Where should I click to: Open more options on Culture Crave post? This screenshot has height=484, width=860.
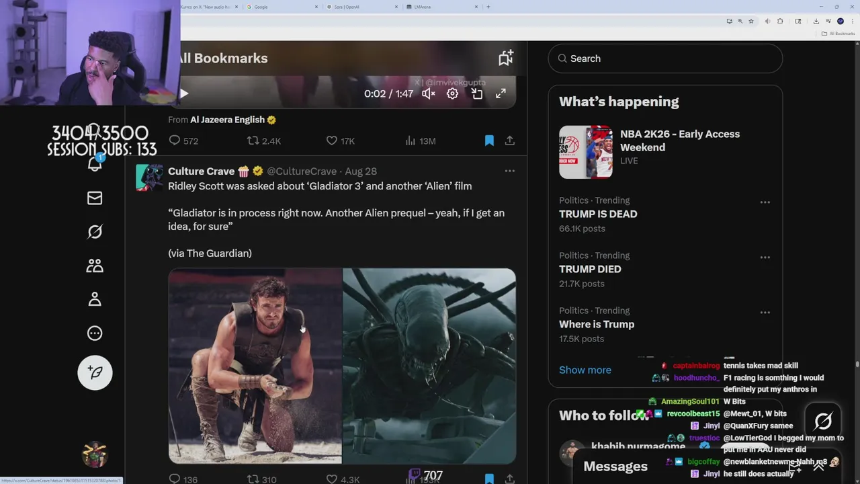tap(510, 171)
